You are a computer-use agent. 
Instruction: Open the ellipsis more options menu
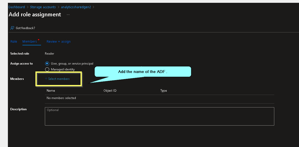[68, 15]
